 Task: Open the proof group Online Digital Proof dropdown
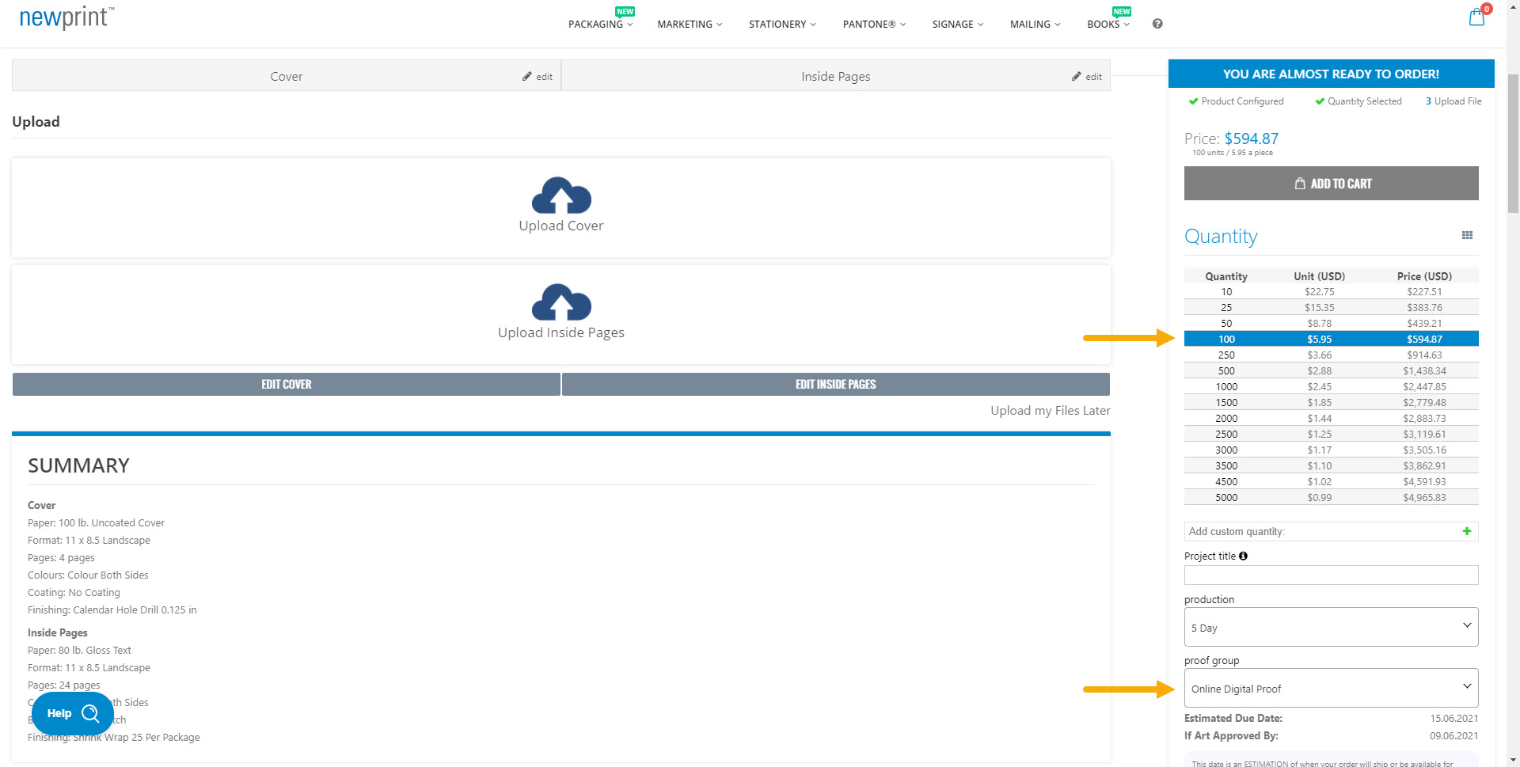[x=1331, y=688]
